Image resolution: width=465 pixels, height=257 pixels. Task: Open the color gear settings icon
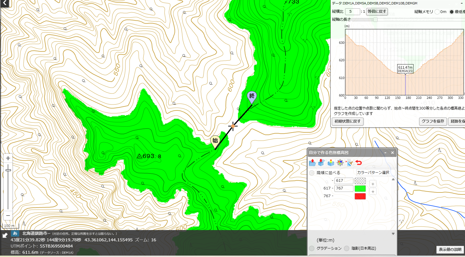(340, 163)
